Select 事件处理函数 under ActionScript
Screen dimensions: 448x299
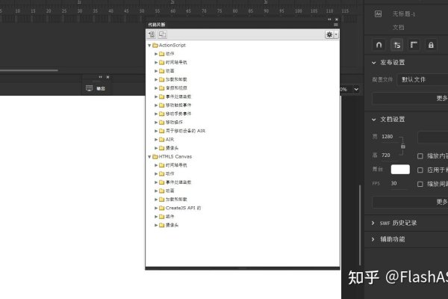[178, 96]
